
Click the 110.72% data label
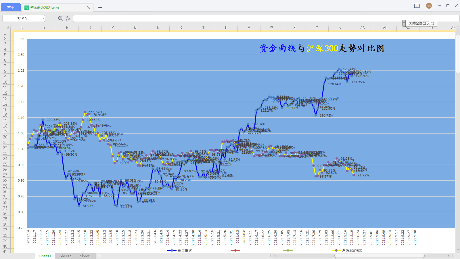tap(326, 115)
